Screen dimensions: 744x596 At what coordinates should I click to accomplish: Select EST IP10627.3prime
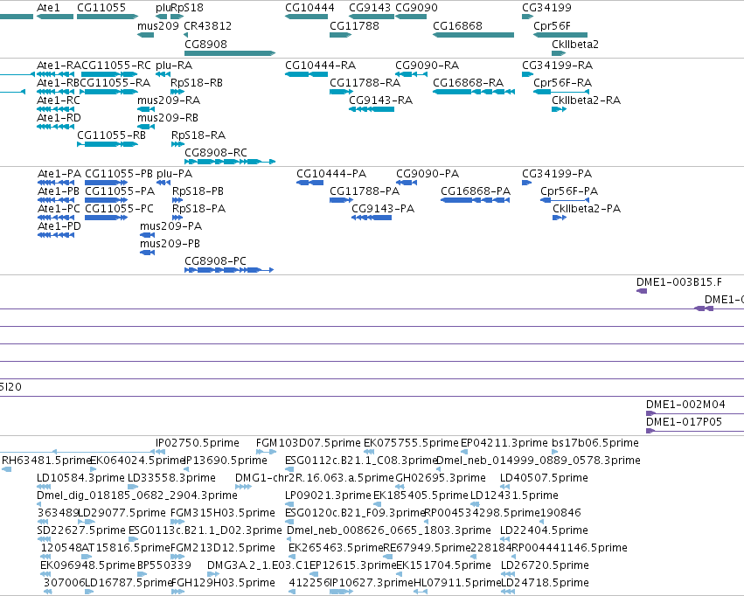click(341, 592)
